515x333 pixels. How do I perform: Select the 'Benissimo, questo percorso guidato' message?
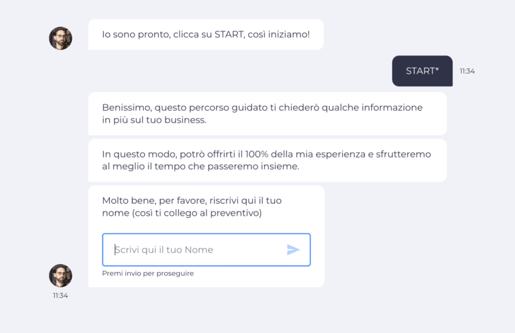(x=268, y=113)
